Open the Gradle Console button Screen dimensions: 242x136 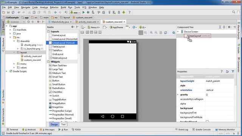pos(202,130)
